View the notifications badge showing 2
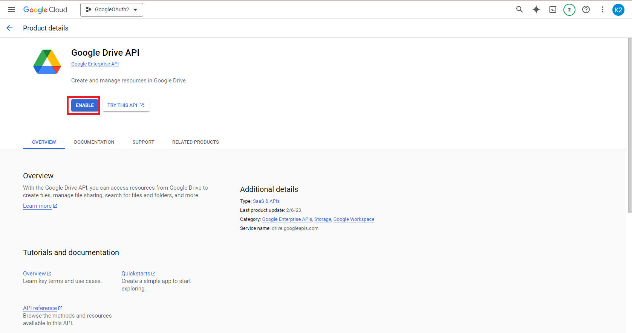This screenshot has height=333, width=632. click(x=569, y=10)
